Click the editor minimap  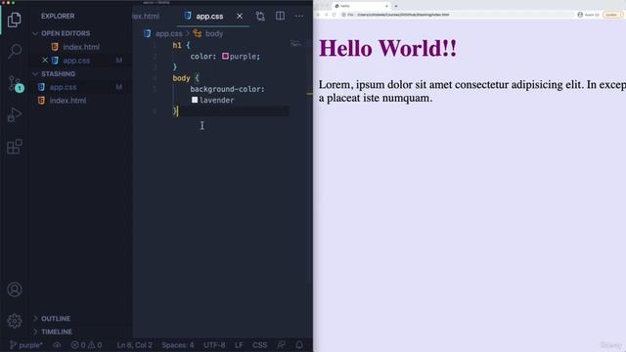click(295, 43)
